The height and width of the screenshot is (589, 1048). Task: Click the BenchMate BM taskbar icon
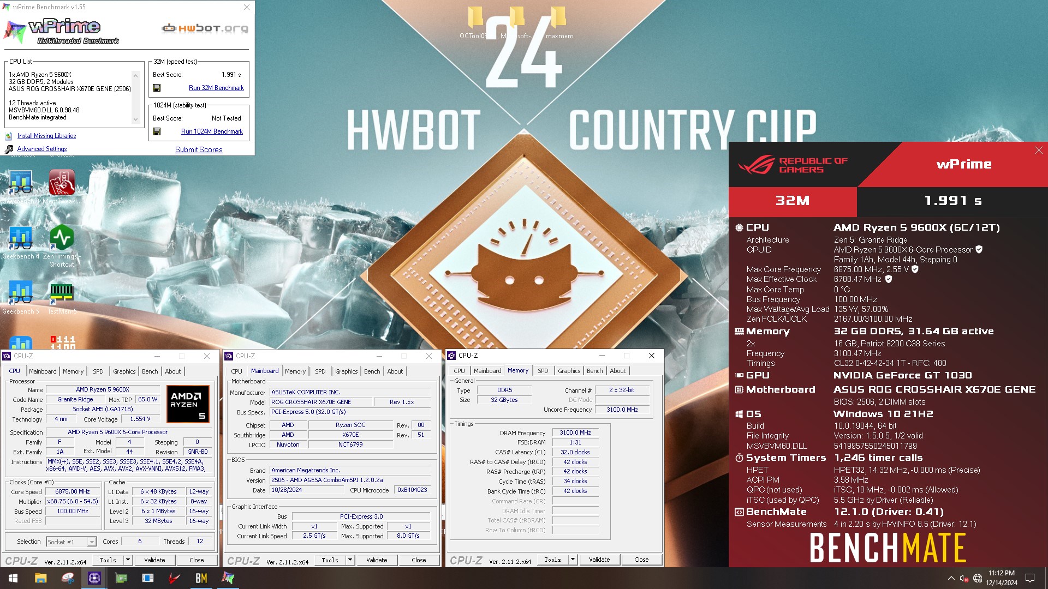pyautogui.click(x=201, y=578)
